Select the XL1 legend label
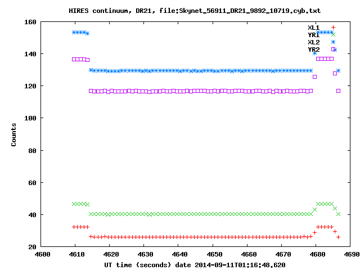Viewport: 360px width, 270px height. [314, 28]
